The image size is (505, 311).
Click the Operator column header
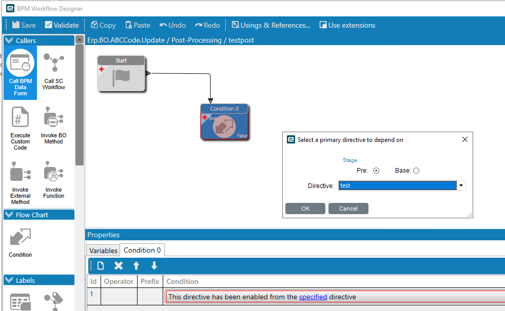coord(119,281)
